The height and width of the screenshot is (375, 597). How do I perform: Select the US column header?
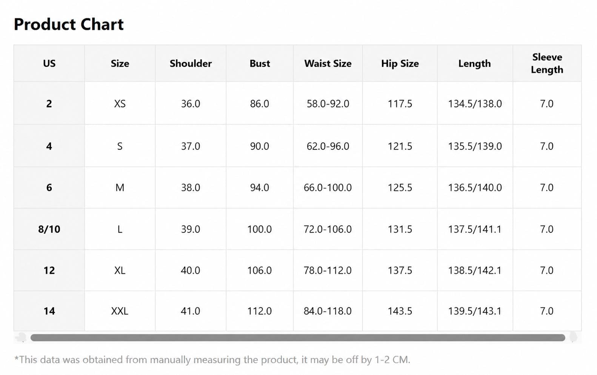(49, 63)
